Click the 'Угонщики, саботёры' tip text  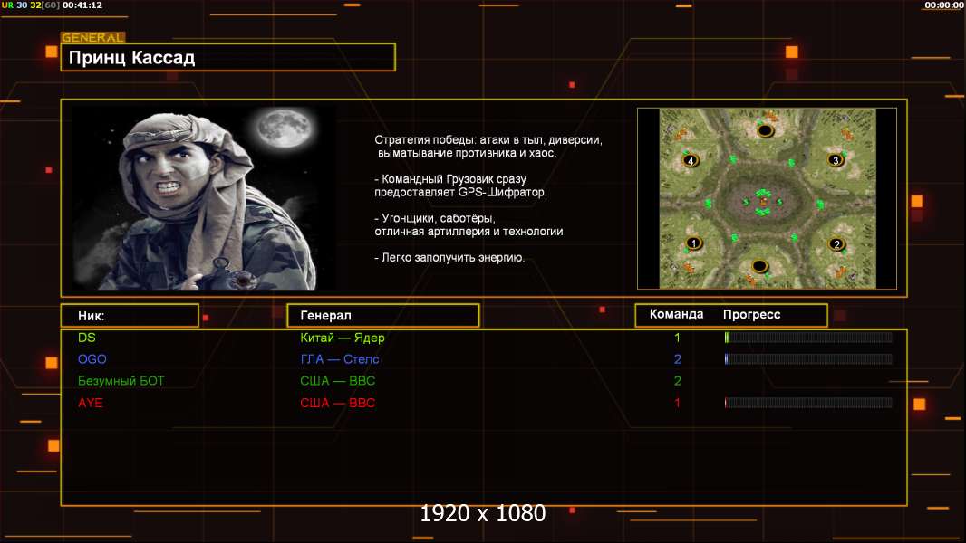coord(470,224)
